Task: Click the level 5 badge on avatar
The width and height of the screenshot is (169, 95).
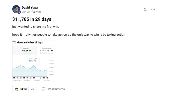Action: (19, 12)
